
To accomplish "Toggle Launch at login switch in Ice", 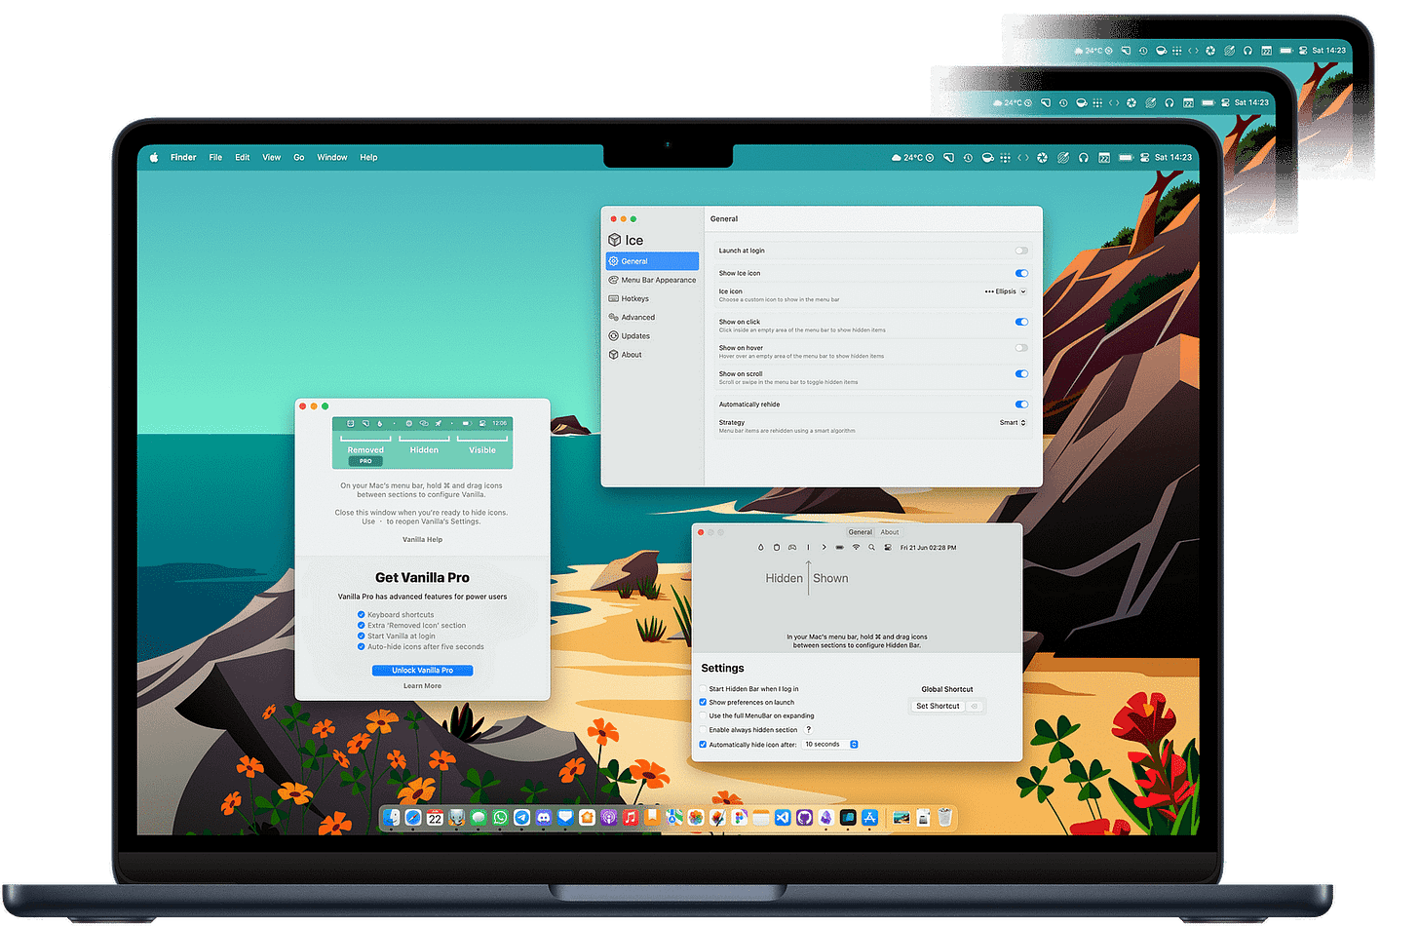I will [1021, 251].
